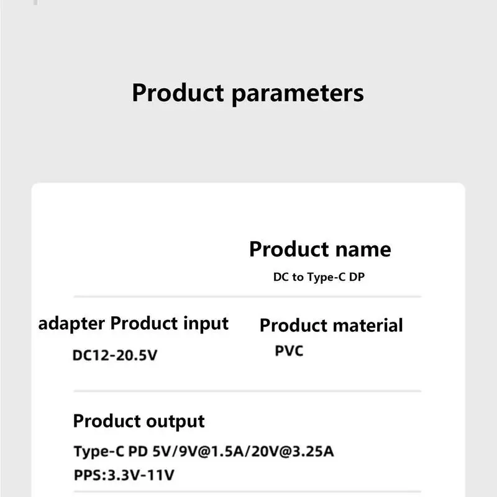Image resolution: width=497 pixels, height=497 pixels.
Task: Click the divider line below "DC to Type-C DP"
Action: (x=247, y=297)
